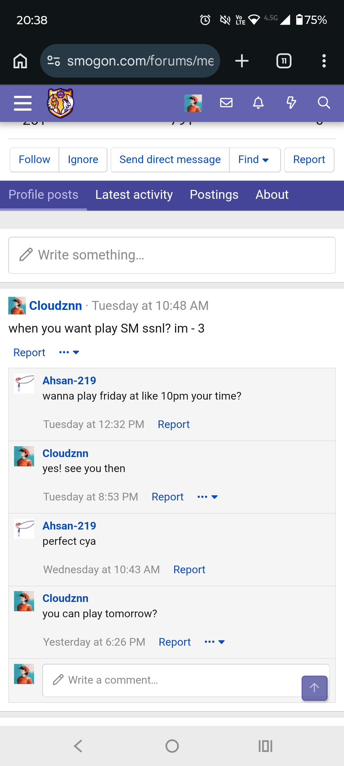
Task: Open the options menu under Cloudznn's profile post
Action: [x=68, y=352]
